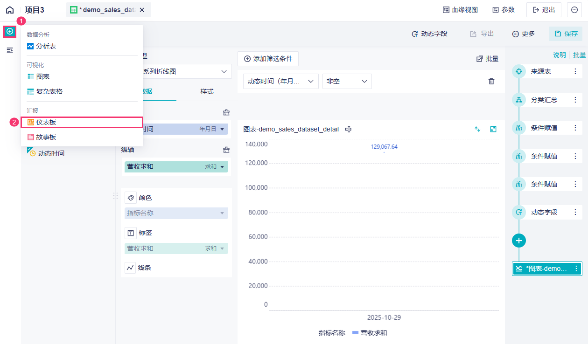Toggle the 营收求和 legend series
The width and height of the screenshot is (588, 344).
pyautogui.click(x=370, y=333)
